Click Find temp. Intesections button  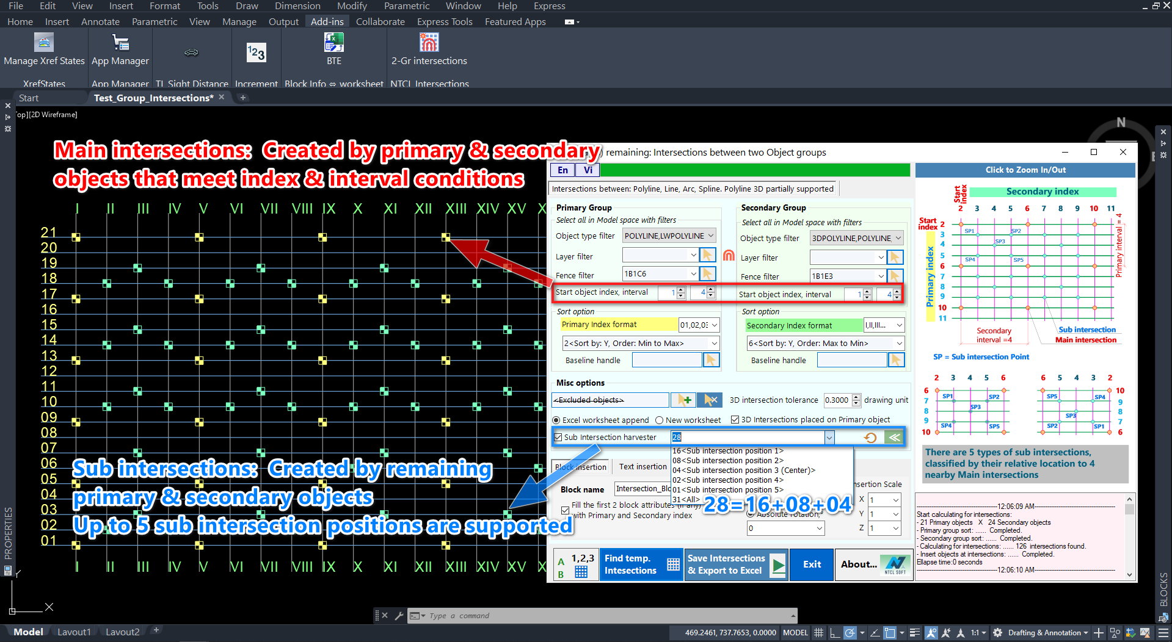641,564
